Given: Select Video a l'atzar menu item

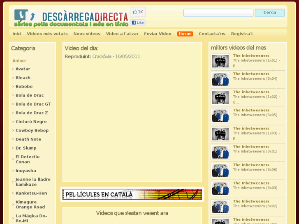Looking at the screenshot, I should click(122, 34).
